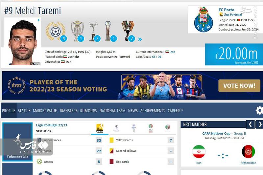Switch to the ACHIEVEMENTS tab
Image resolution: width=263 pixels, height=175 pixels.
pos(153,111)
